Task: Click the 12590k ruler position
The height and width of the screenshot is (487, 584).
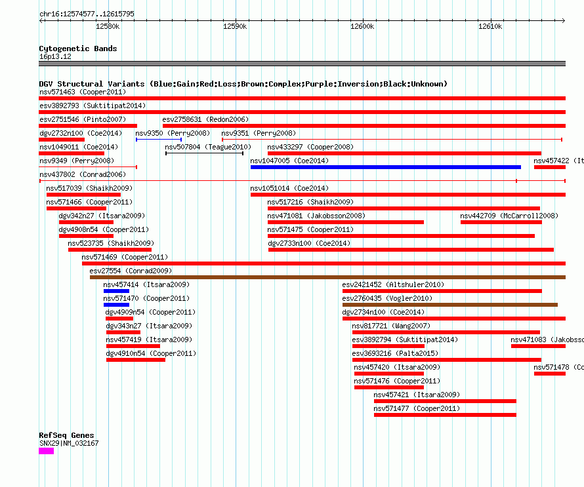Action: point(235,26)
